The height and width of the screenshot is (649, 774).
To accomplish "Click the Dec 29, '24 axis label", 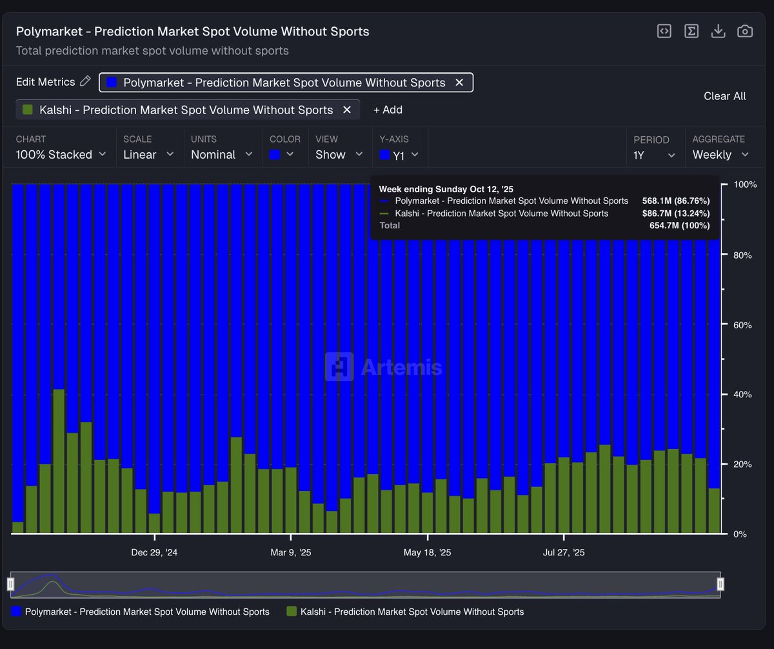I will (154, 552).
